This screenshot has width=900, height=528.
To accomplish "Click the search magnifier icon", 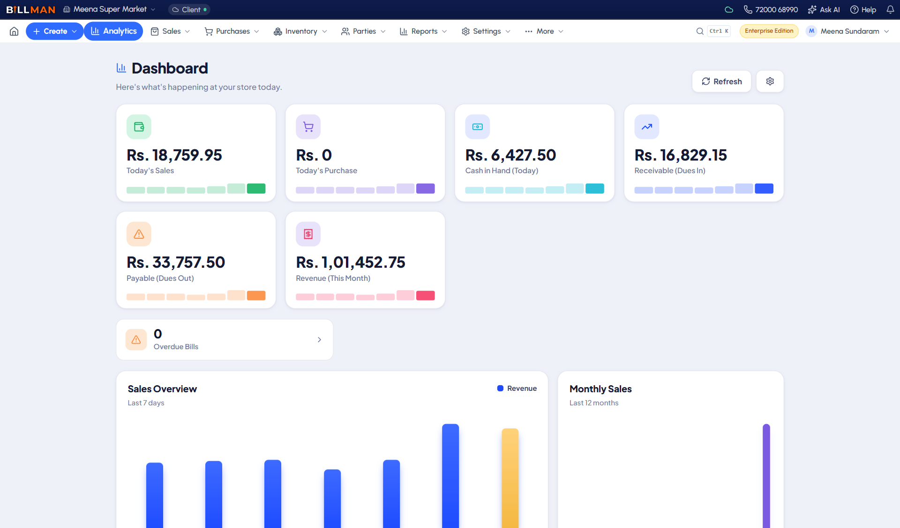I will (700, 31).
